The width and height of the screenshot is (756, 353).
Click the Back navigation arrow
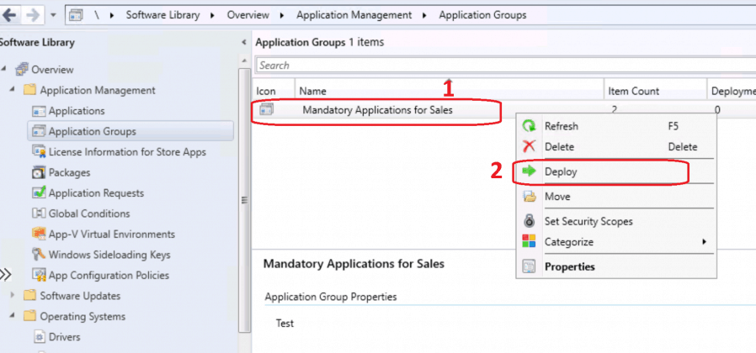(9, 15)
